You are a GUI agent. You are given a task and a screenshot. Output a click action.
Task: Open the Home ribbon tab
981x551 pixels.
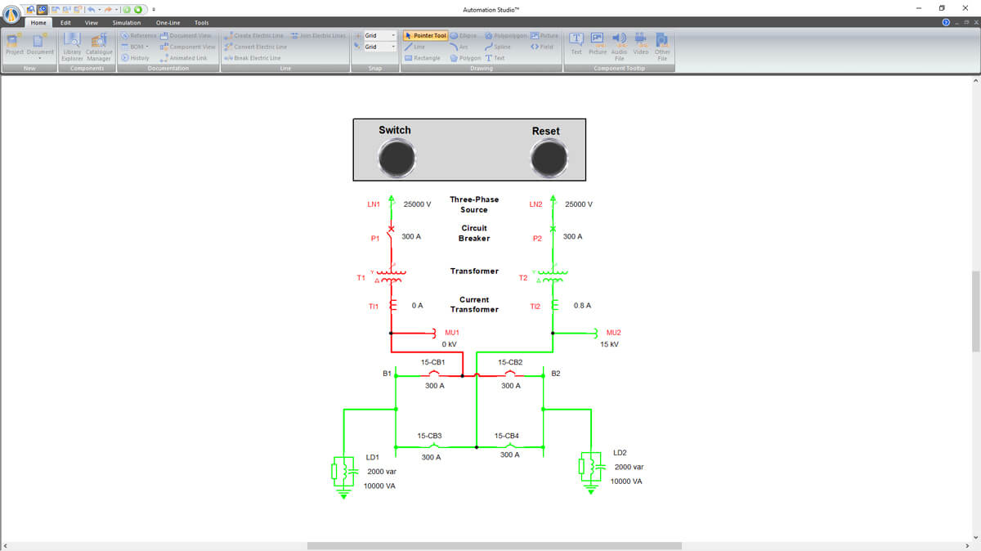38,23
